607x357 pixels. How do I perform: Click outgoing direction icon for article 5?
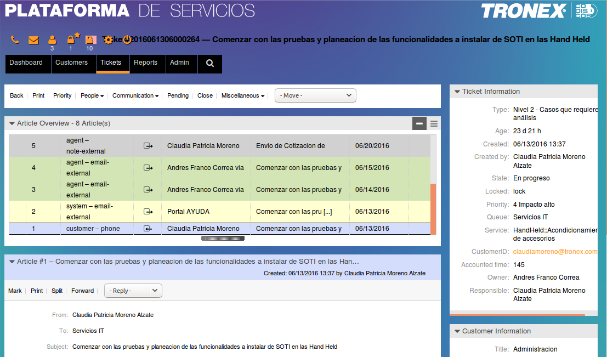coord(148,146)
